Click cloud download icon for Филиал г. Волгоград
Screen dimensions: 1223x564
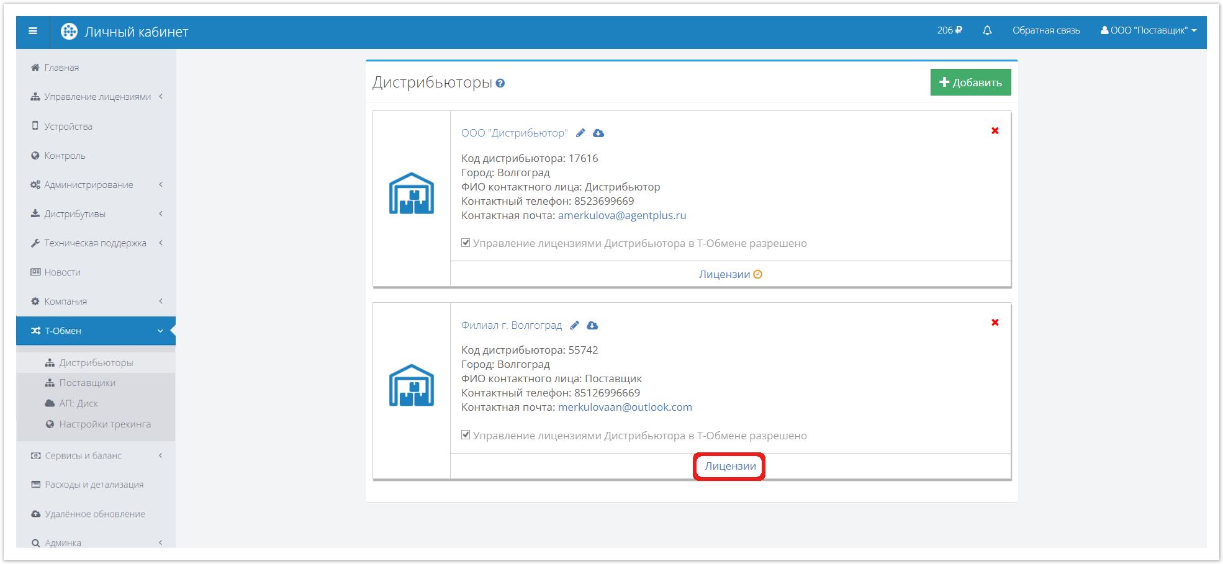pos(592,325)
